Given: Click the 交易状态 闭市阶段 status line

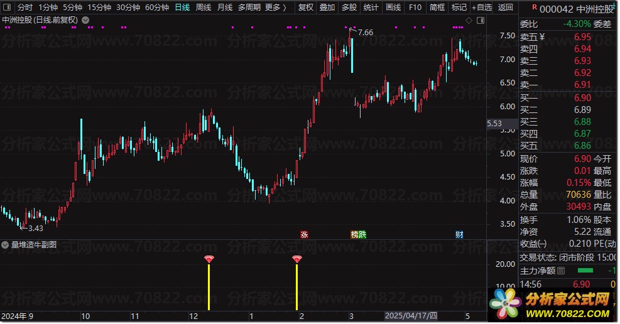Looking at the screenshot, I should (x=568, y=257).
